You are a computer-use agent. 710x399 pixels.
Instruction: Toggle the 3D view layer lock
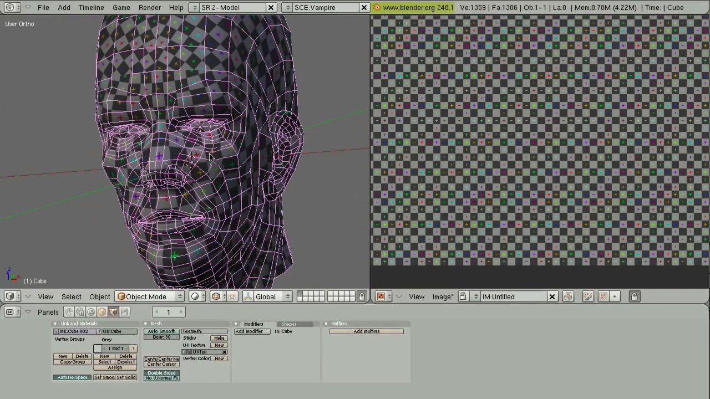362,296
